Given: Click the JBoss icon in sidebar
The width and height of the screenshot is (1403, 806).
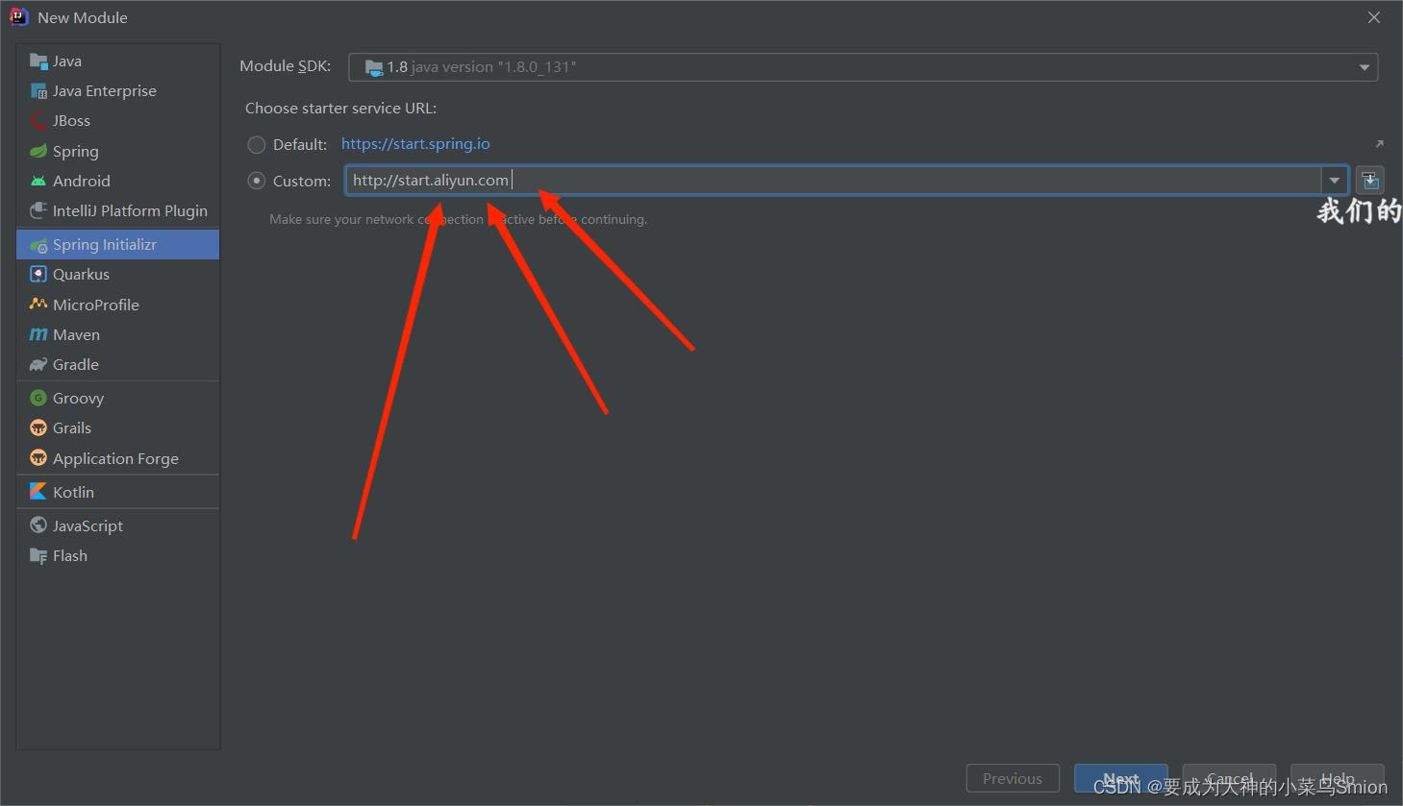Looking at the screenshot, I should [38, 121].
